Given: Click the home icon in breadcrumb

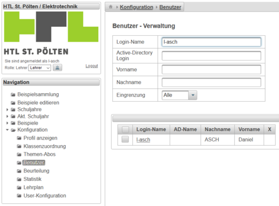Looking at the screenshot, I should (110, 7).
